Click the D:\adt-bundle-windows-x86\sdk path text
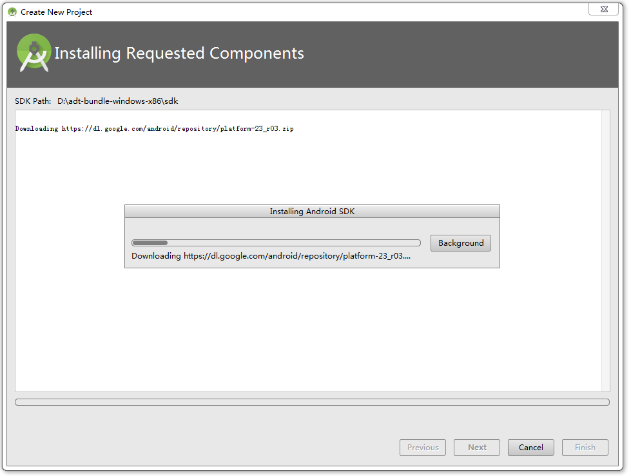631x476 pixels. 117,101
